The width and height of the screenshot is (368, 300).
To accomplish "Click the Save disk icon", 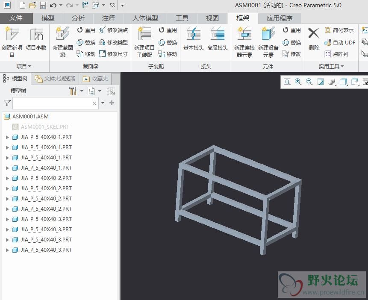I will tap(43, 5).
